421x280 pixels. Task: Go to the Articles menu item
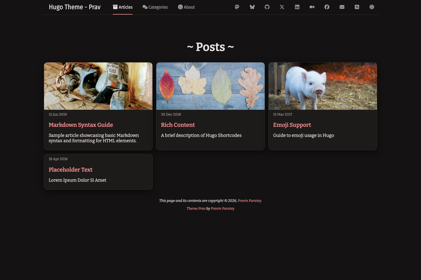coord(123,7)
